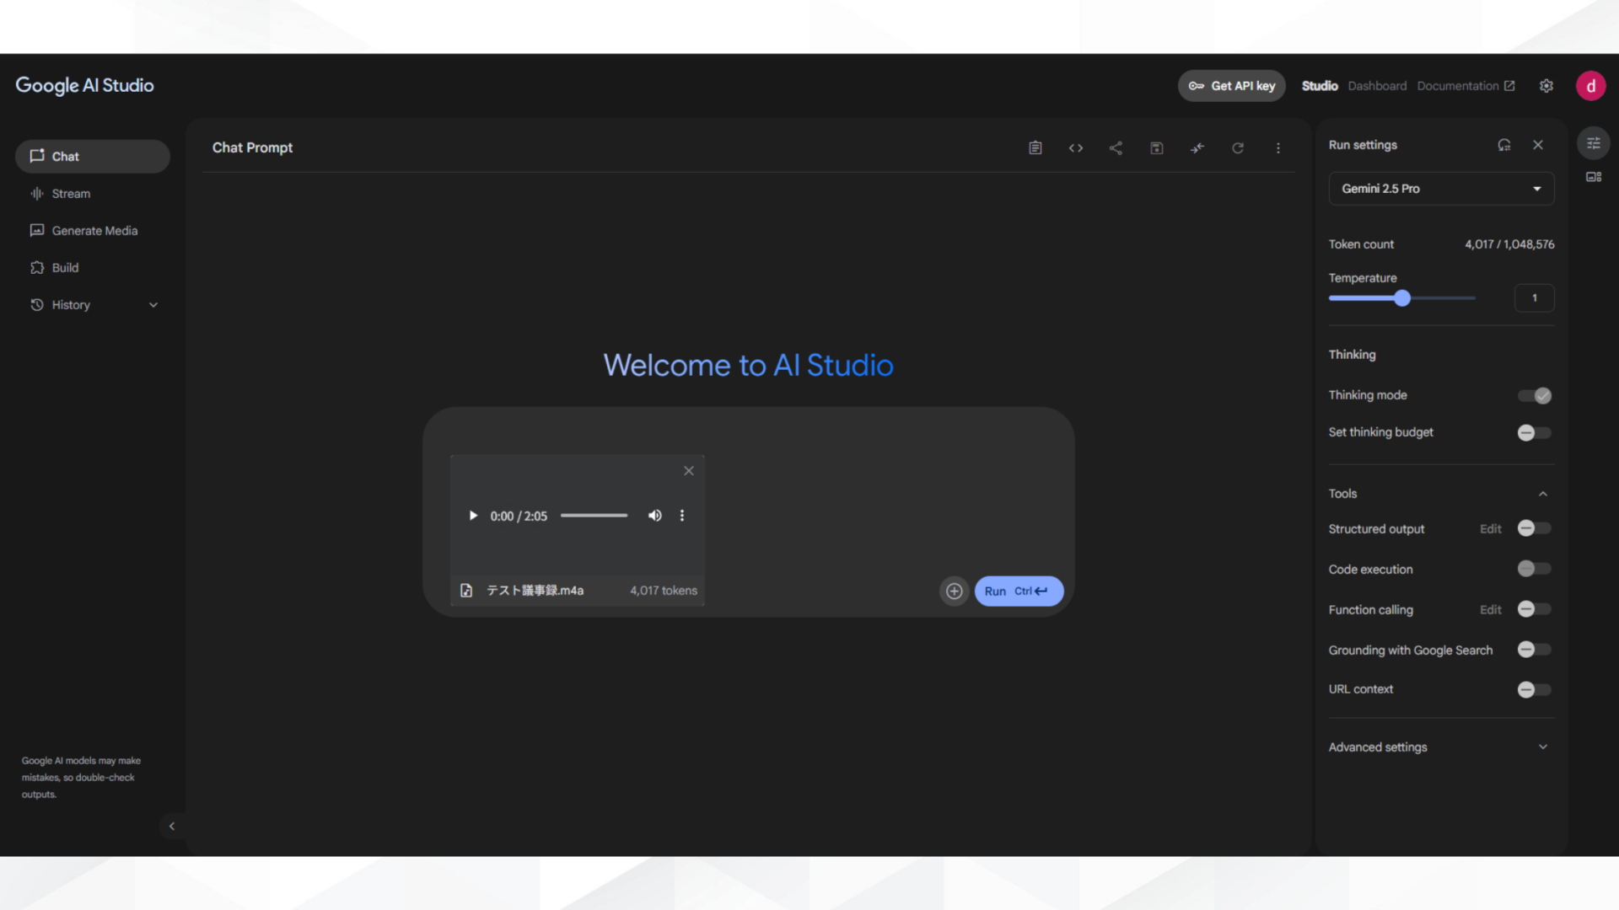Adjust the Temperature slider
The height and width of the screenshot is (910, 1619).
[1401, 297]
